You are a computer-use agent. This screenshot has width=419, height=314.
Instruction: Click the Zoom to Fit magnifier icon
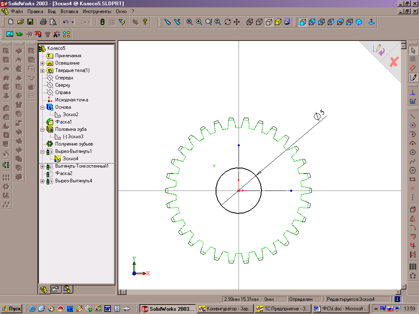(x=189, y=22)
